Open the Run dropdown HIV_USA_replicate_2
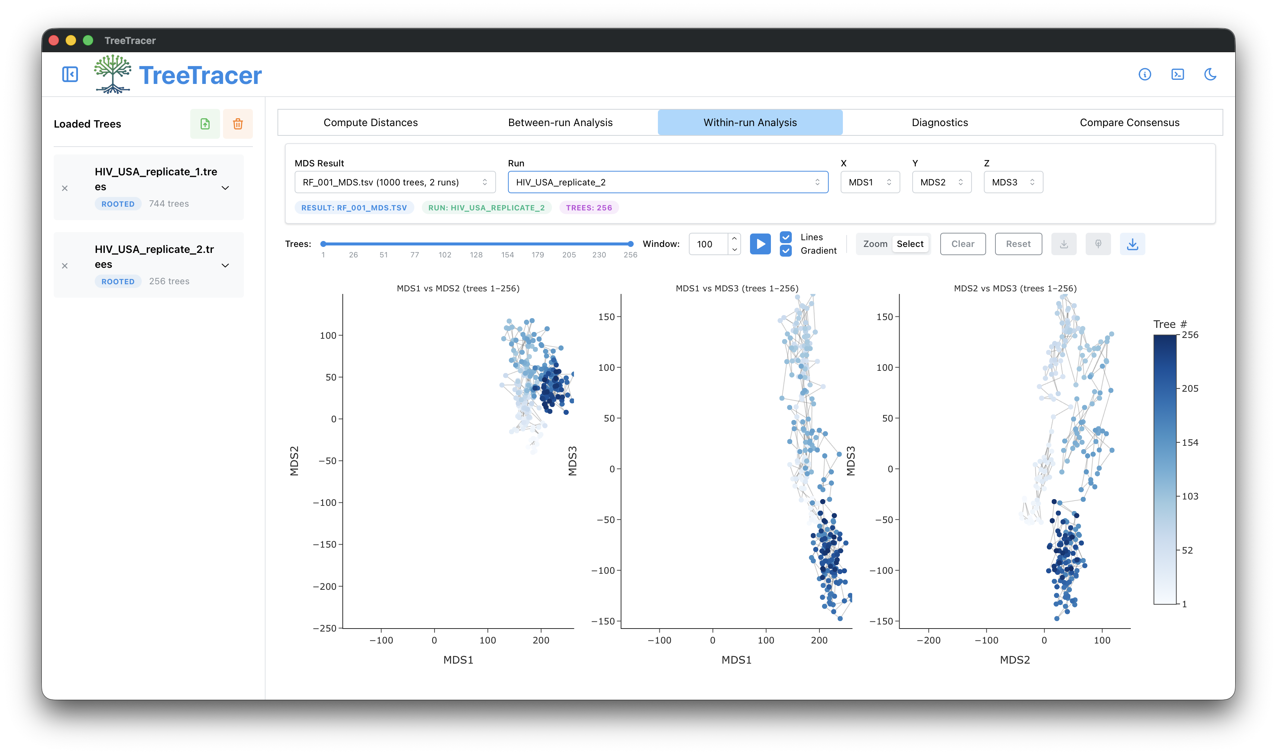Screen dimensions: 1277x755 click(x=668, y=182)
